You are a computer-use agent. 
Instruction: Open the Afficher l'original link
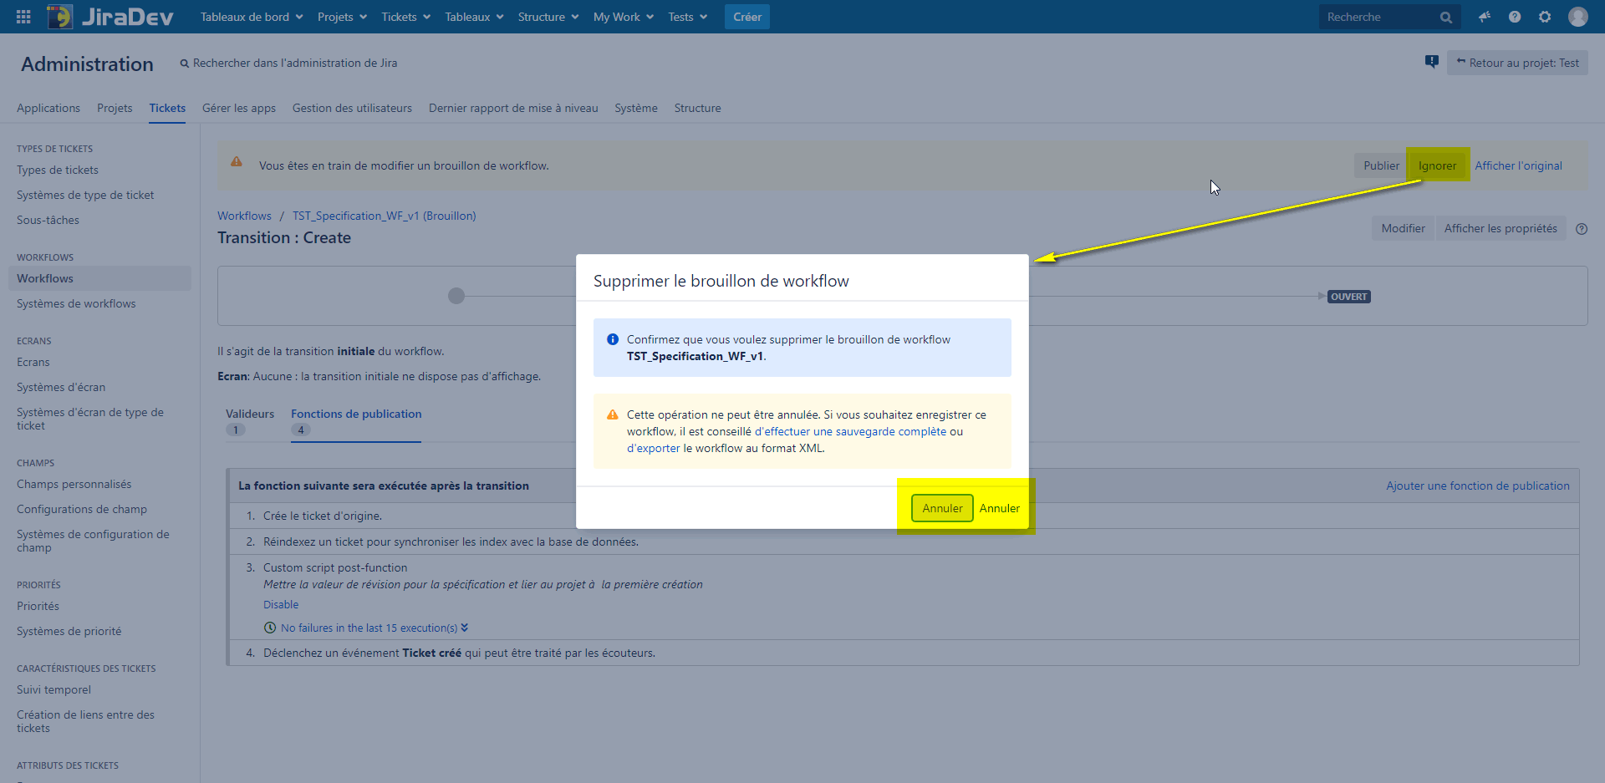tap(1518, 165)
